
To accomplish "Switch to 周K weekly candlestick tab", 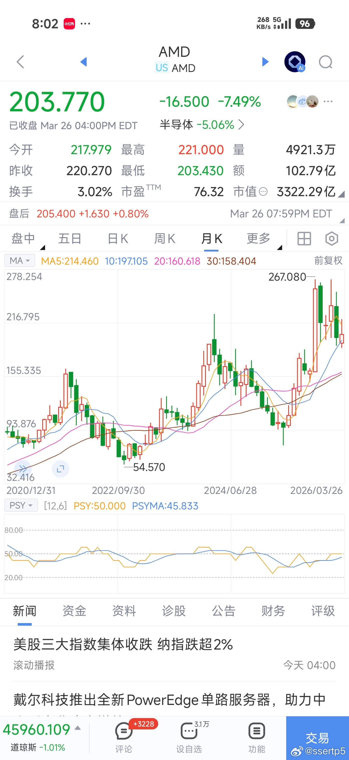I will click(165, 238).
